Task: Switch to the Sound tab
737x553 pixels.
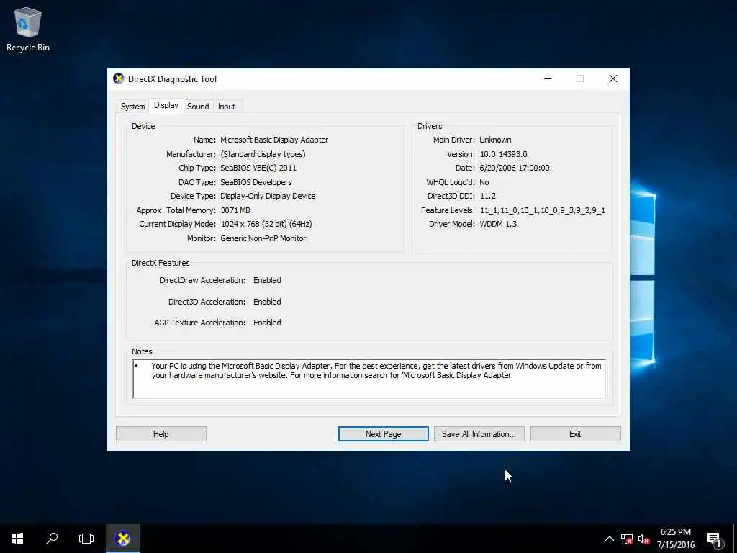Action: click(198, 107)
